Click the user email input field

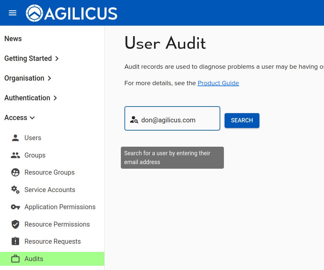click(178, 120)
